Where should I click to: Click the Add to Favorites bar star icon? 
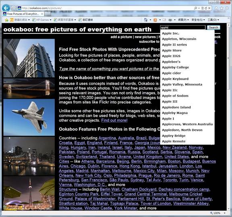(6, 20)
